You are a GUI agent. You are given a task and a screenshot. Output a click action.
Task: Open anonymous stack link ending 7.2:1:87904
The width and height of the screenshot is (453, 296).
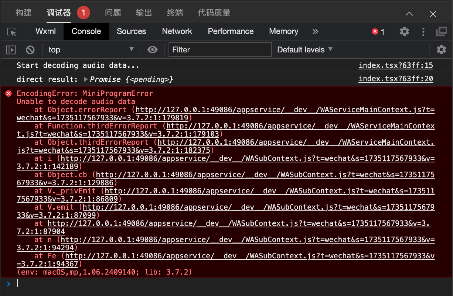pos(224,227)
